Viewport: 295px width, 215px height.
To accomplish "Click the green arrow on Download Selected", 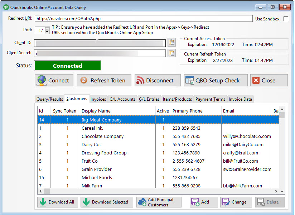I will tap(86, 202).
